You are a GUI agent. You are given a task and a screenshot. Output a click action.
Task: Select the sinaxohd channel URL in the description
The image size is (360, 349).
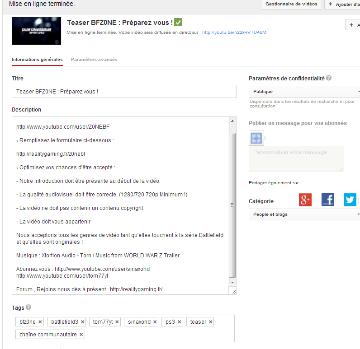[102, 269]
